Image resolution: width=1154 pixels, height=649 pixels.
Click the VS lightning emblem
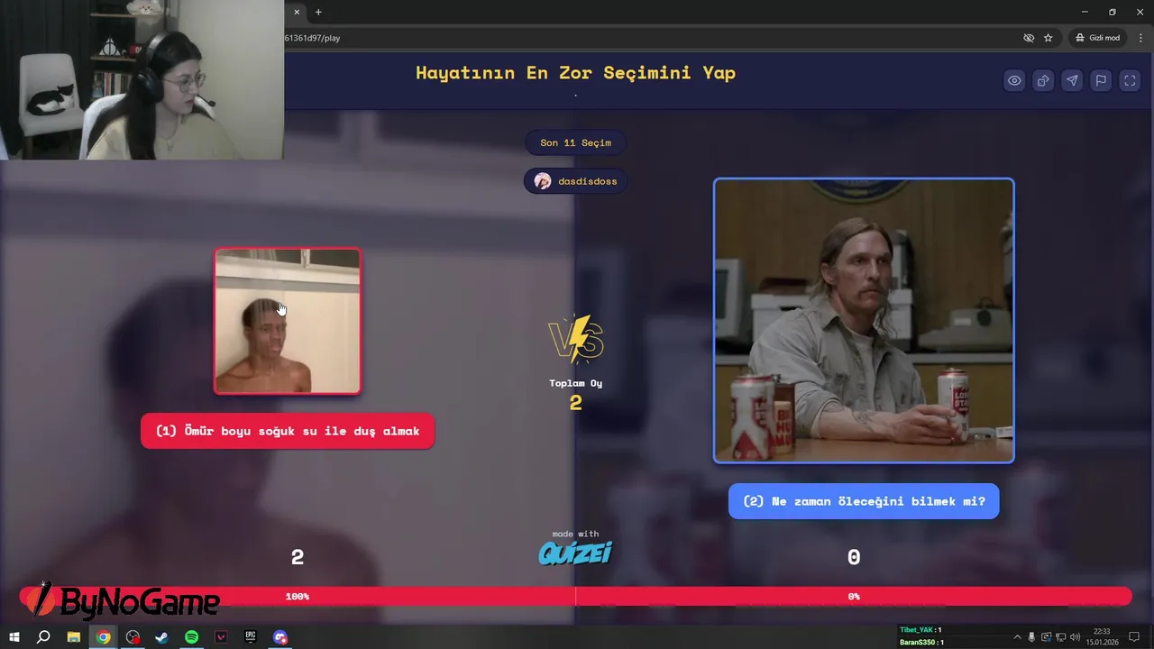[575, 340]
